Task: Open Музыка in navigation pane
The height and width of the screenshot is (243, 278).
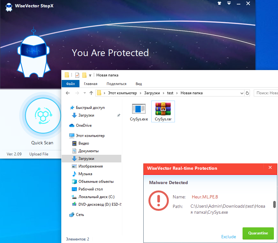Action: (x=85, y=174)
